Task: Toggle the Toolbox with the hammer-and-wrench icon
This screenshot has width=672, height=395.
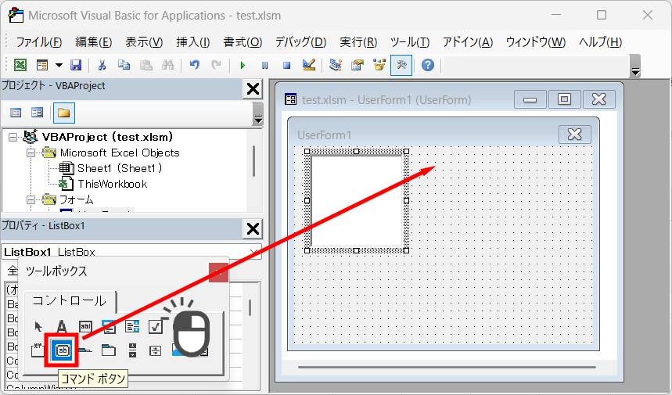Action: click(x=401, y=65)
